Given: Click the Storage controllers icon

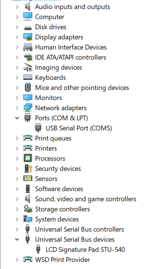Looking at the screenshot, I should click(28, 209).
